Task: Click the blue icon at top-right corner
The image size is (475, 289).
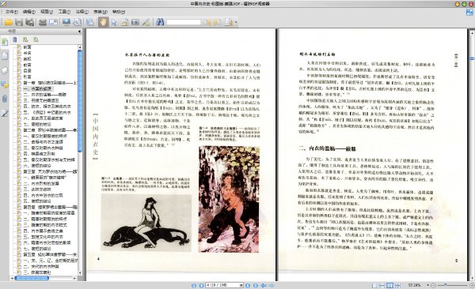Action: [469, 12]
